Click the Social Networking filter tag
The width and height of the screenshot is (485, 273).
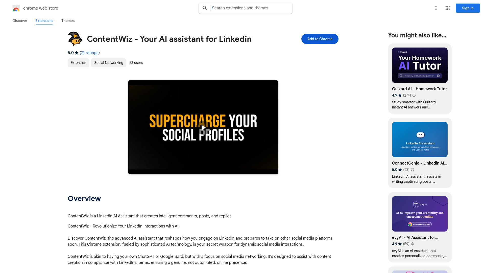(x=109, y=63)
